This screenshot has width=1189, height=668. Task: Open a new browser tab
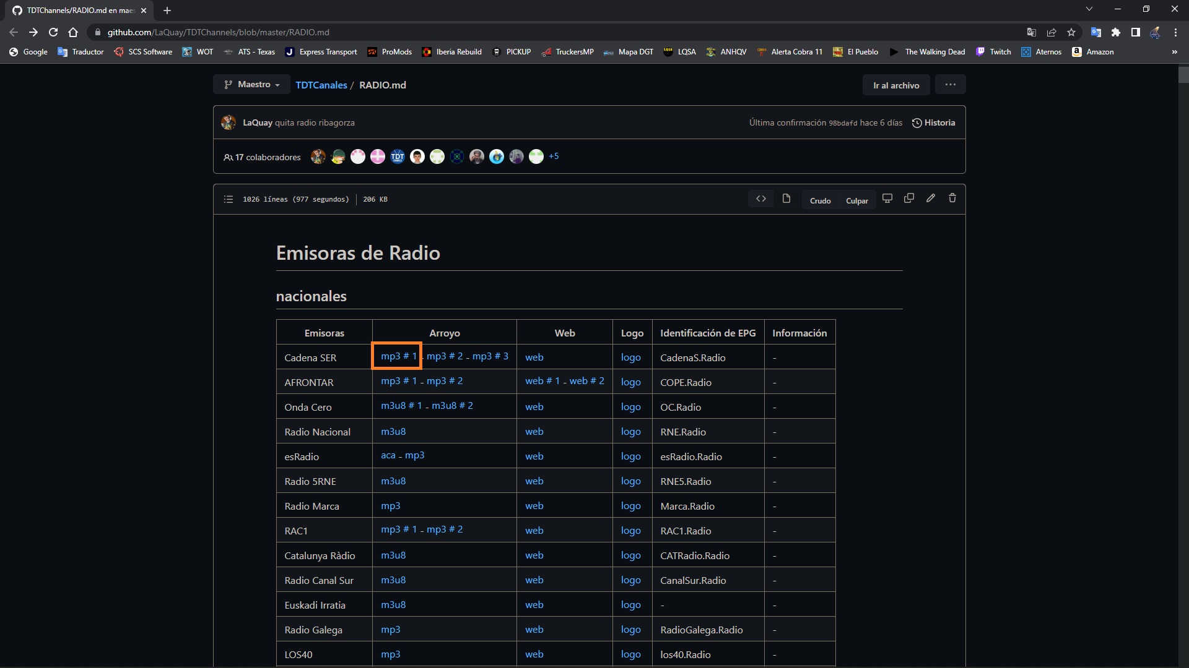pos(167,11)
